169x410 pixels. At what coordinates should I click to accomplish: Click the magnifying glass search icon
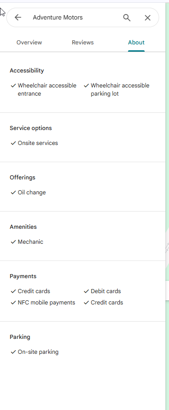127,18
